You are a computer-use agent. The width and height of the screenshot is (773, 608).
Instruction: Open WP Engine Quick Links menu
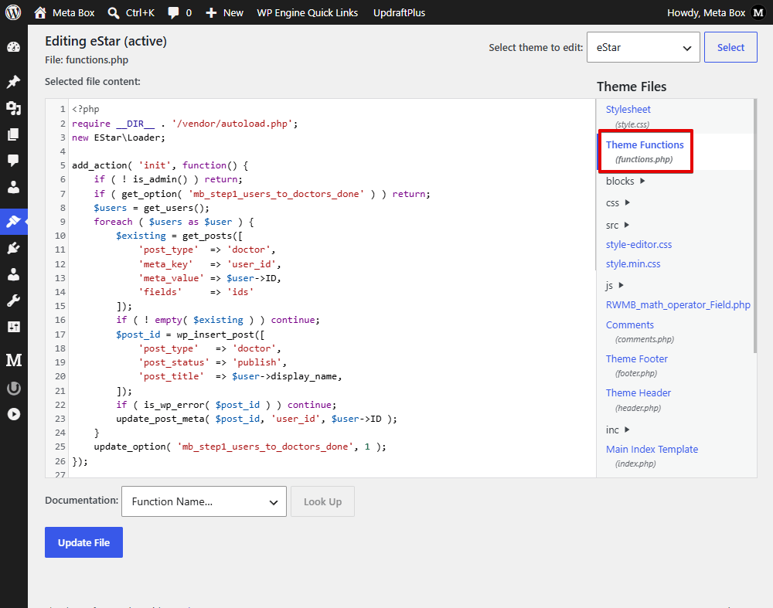point(307,13)
